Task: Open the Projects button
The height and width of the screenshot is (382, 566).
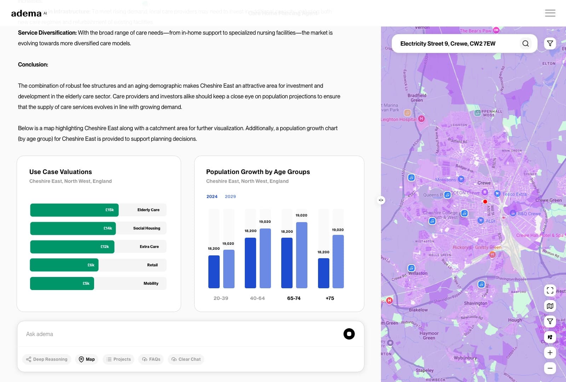Action: click(119, 359)
